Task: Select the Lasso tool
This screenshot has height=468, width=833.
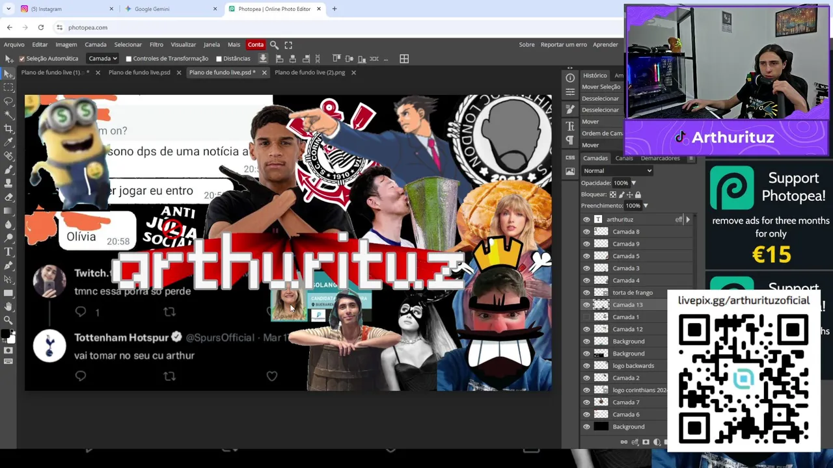Action: [8, 101]
